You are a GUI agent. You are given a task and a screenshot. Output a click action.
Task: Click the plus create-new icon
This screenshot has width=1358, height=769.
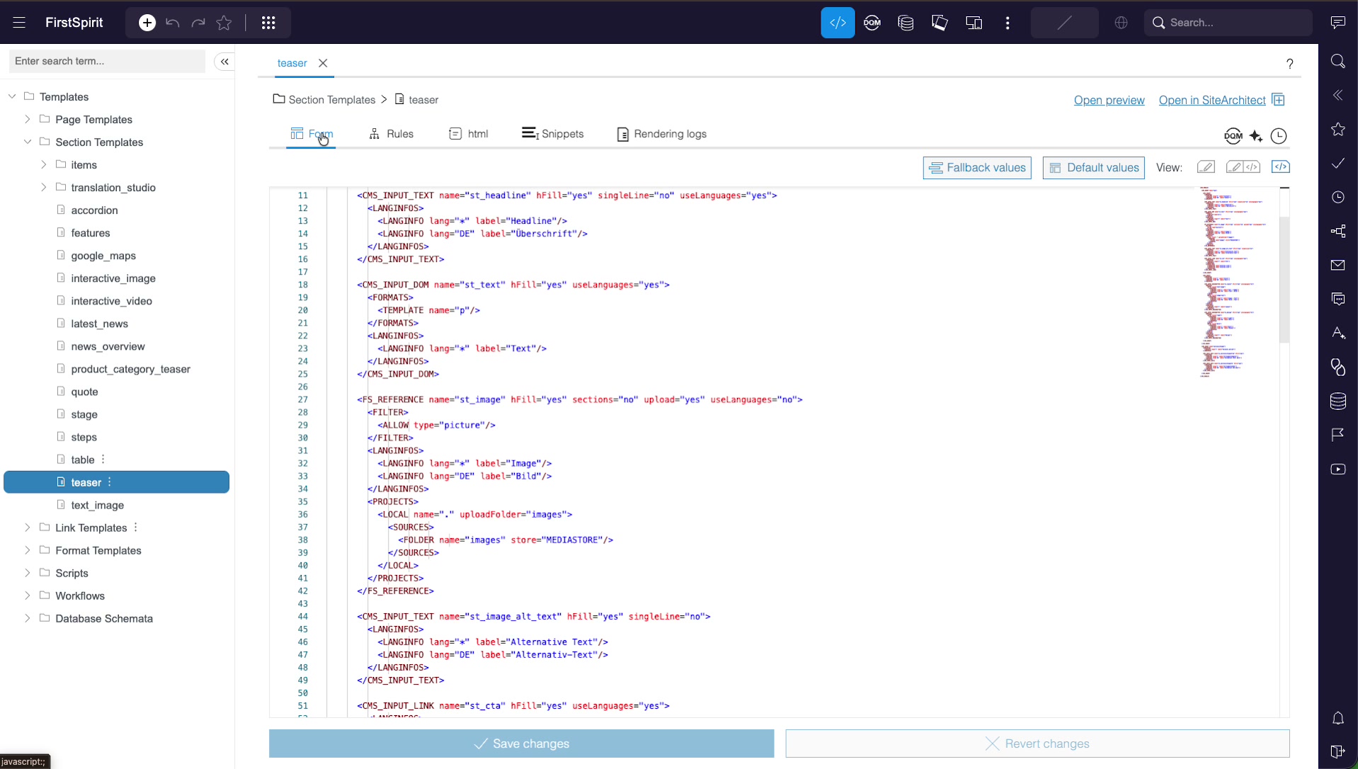(147, 23)
